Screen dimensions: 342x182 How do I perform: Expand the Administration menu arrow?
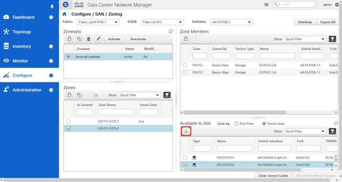coord(51,90)
